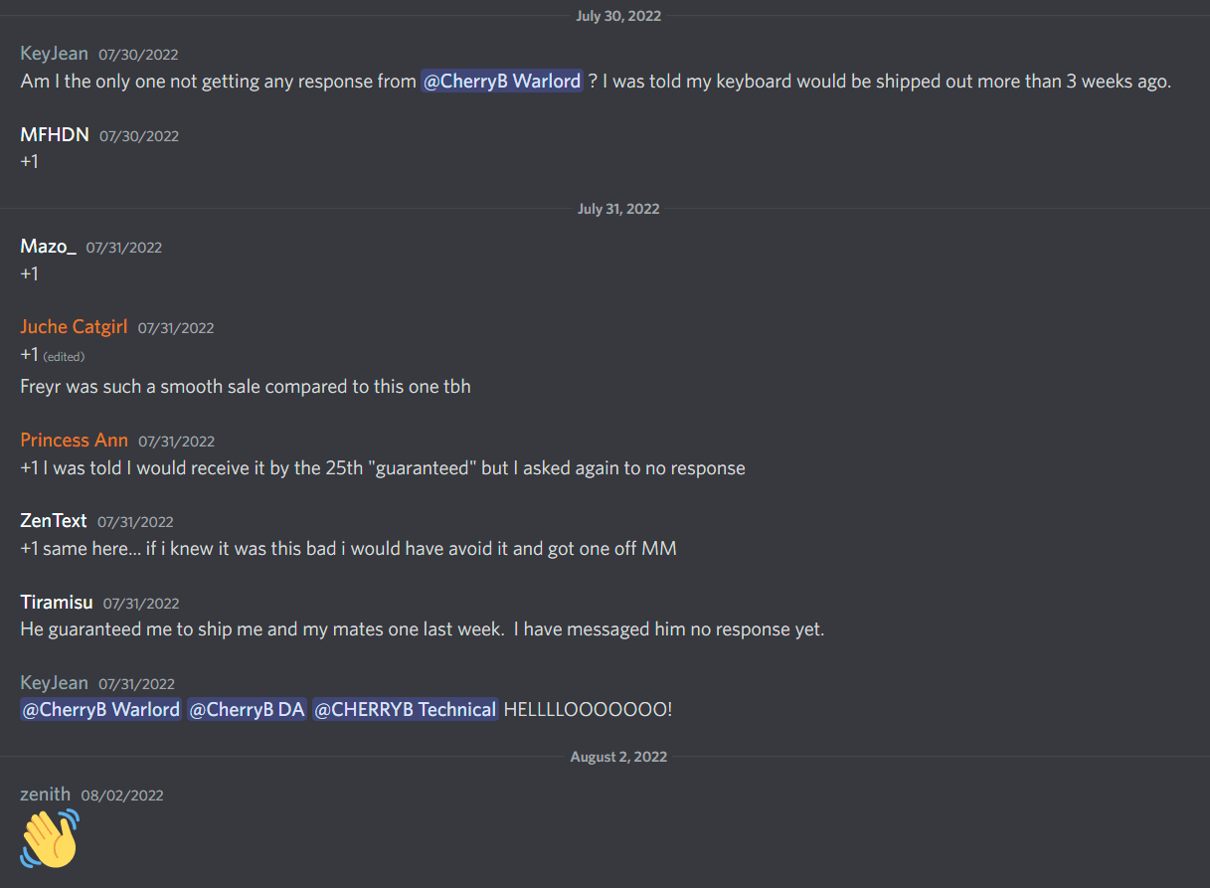Open zenith's user profile
Image resolution: width=1210 pixels, height=888 pixels.
tap(45, 794)
